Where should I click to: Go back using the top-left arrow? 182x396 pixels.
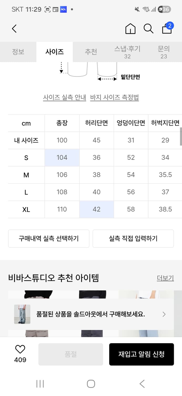point(14,29)
